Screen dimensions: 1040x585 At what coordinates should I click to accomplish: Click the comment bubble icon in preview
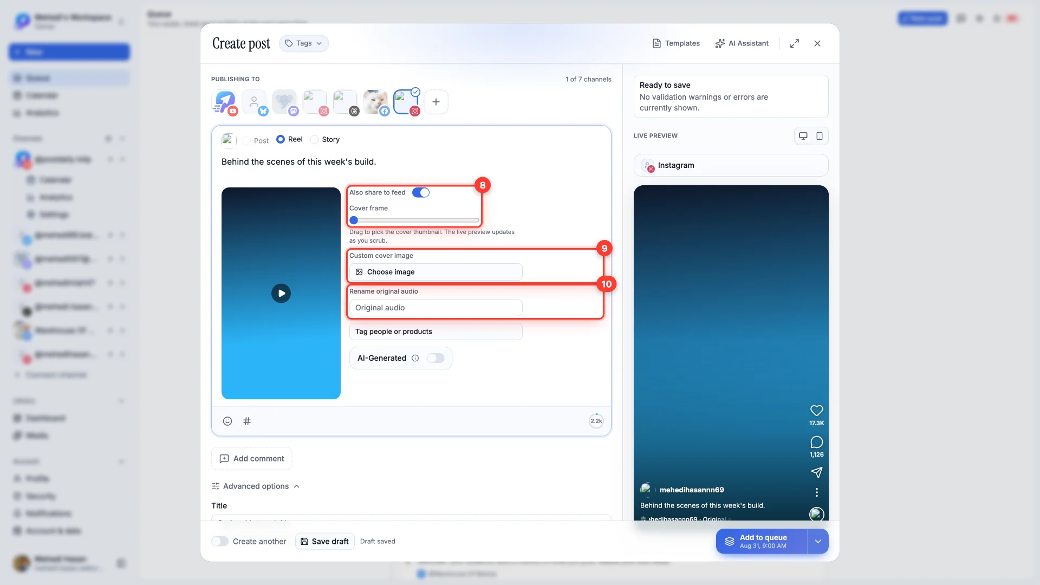817,442
